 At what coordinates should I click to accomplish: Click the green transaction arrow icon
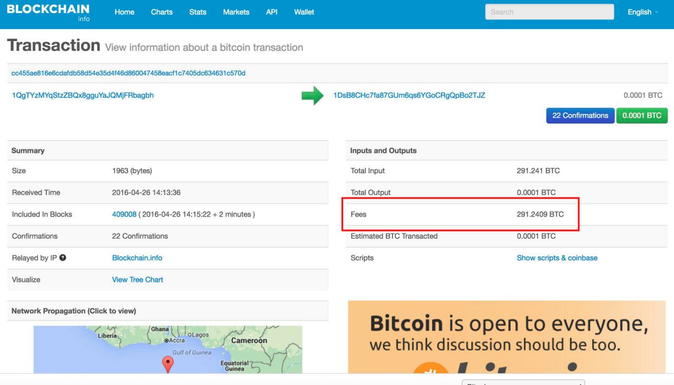(x=312, y=96)
